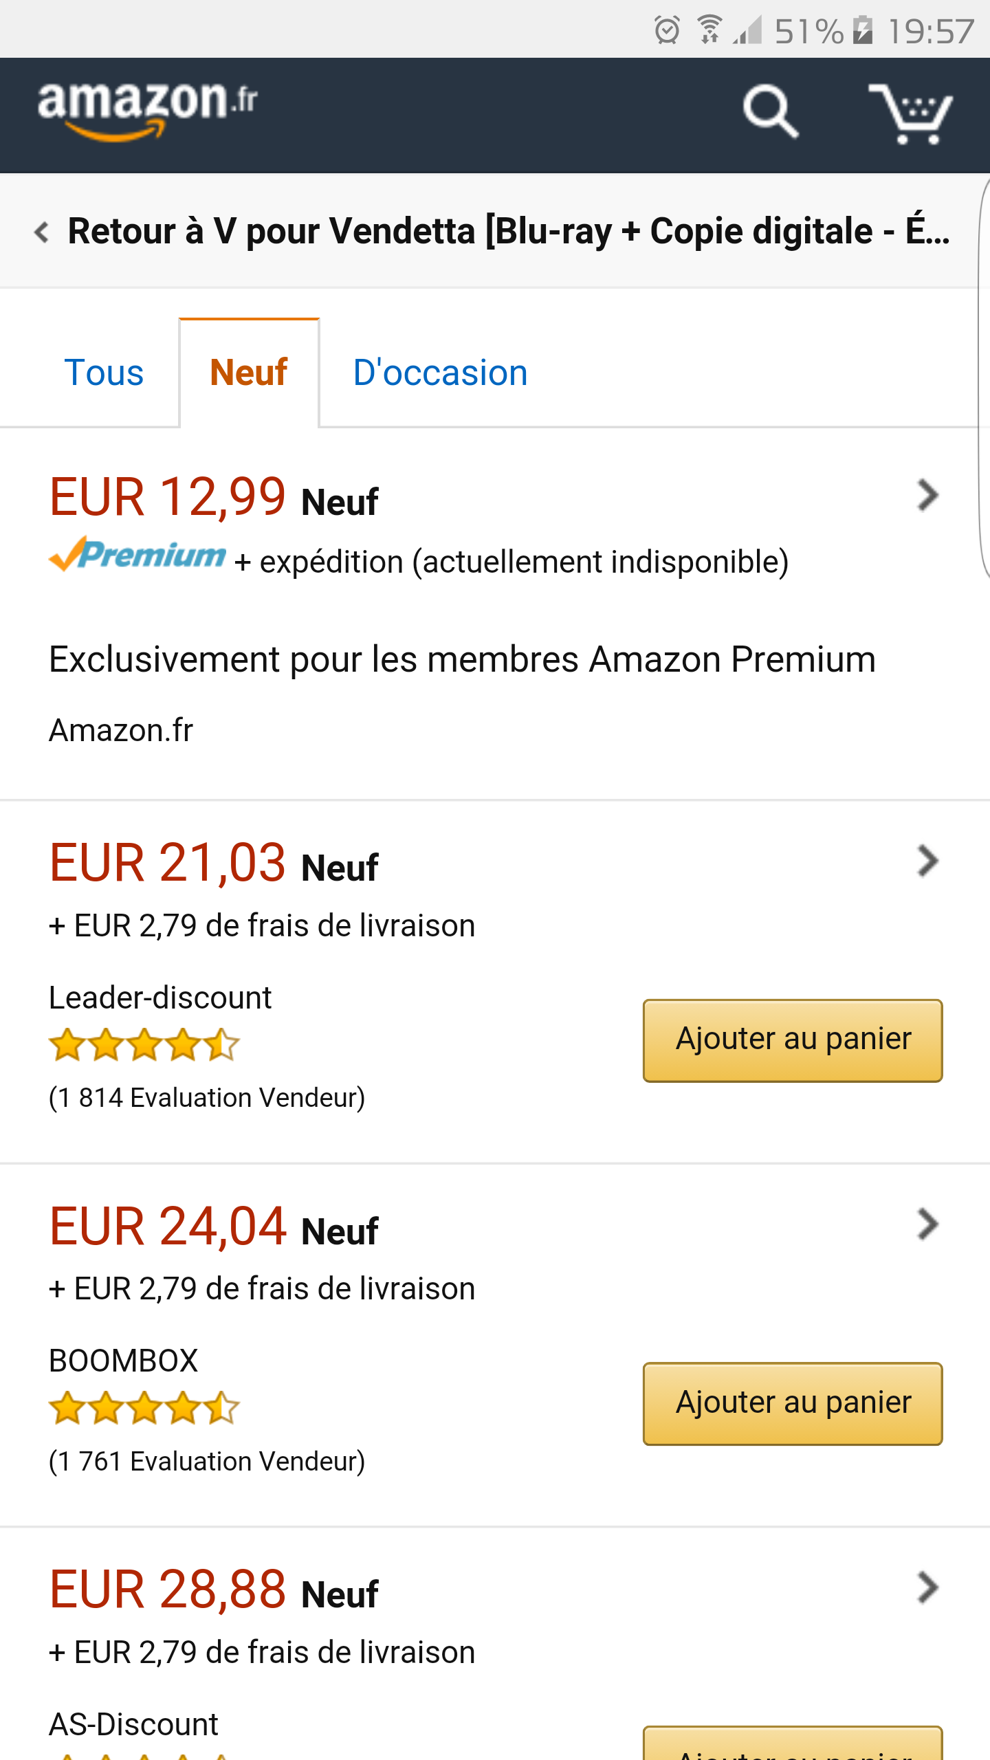
Task: Switch to the Tous tab
Action: point(104,373)
